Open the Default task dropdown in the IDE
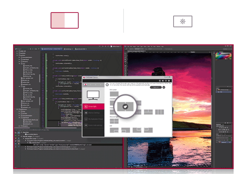Screen dimensions: 239x174 pyautogui.click(x=116, y=46)
